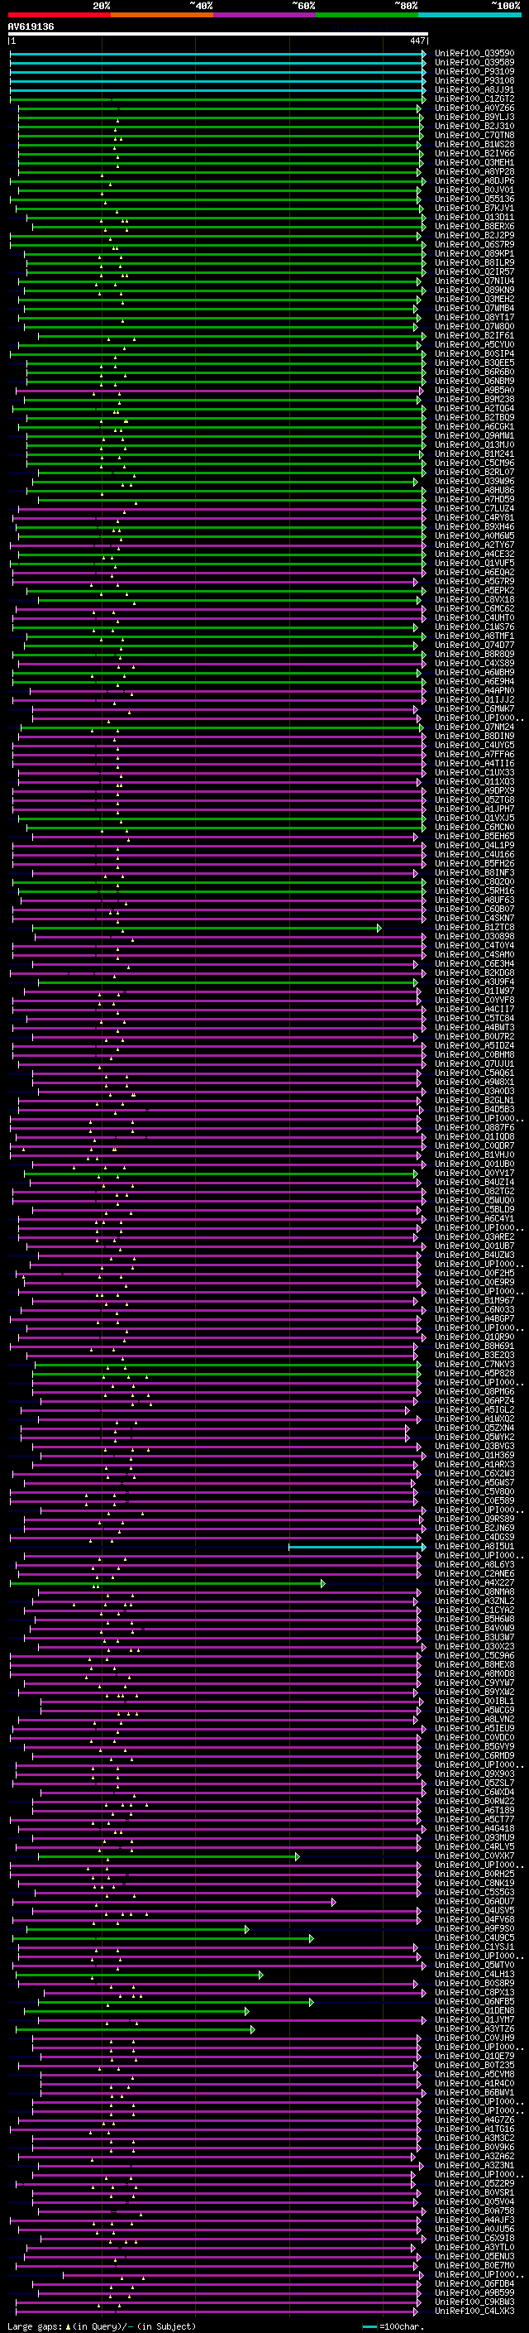Click the orange ~40% legend segment
Image resolution: width=529 pixels, height=2333 pixels.
(162, 15)
